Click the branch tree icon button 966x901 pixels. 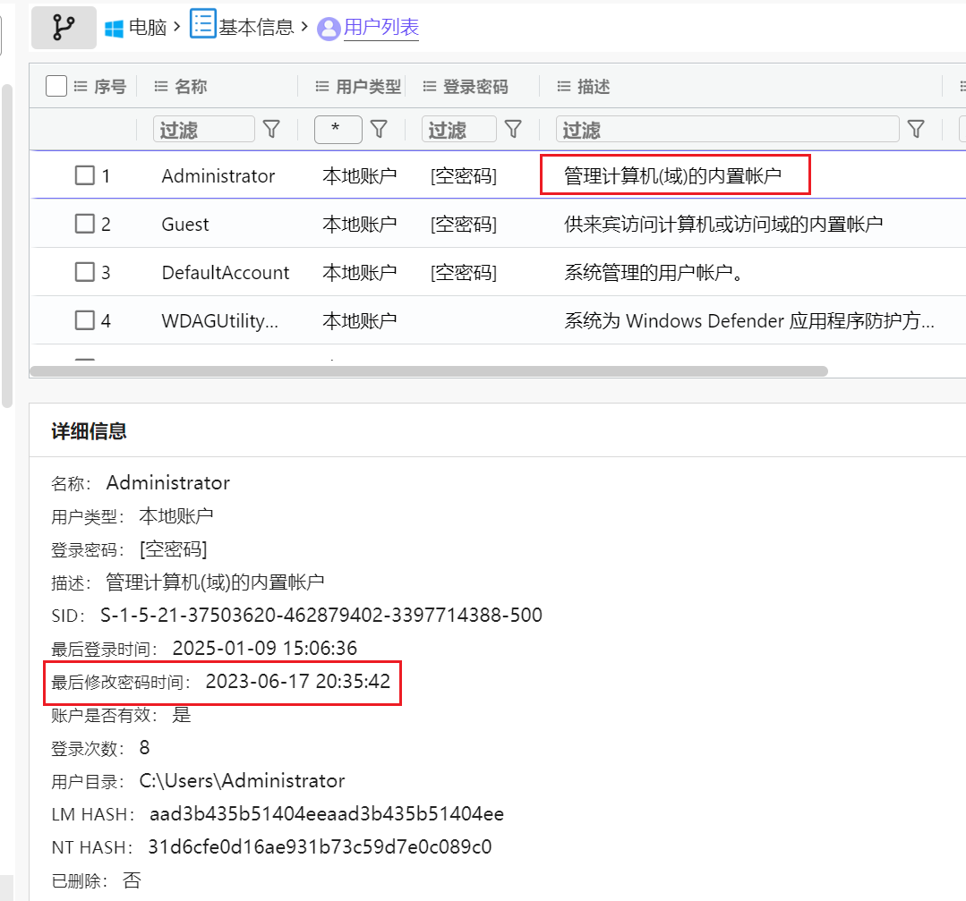tap(64, 28)
